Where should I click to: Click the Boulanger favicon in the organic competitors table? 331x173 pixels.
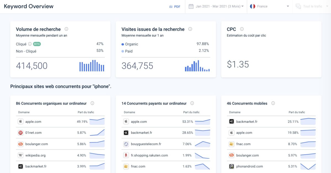[x=20, y=144]
